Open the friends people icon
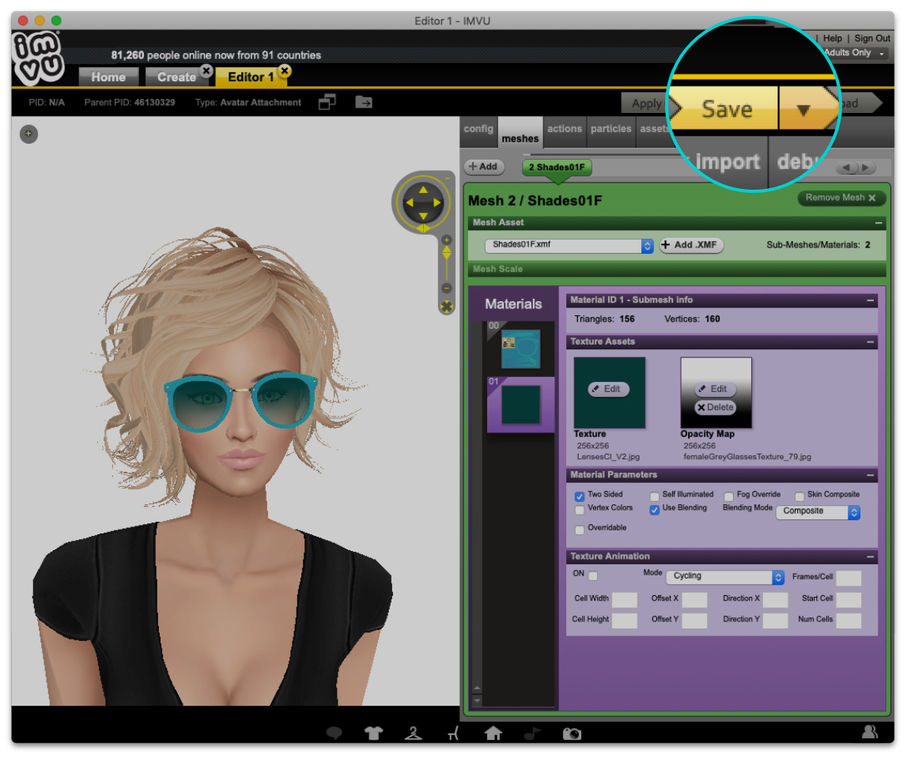Viewport: 907px width, 758px height. (869, 731)
